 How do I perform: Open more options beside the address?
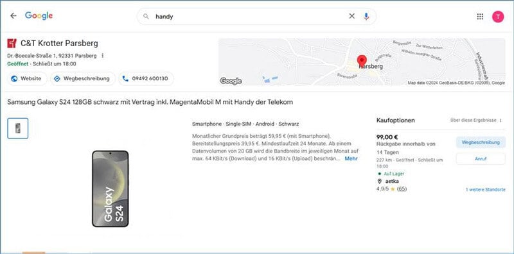tap(103, 56)
